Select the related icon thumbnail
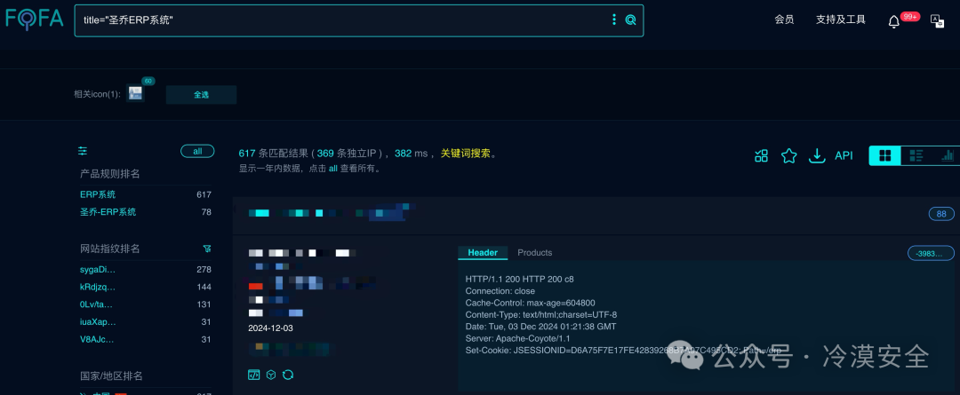The height and width of the screenshot is (395, 960). tap(135, 93)
